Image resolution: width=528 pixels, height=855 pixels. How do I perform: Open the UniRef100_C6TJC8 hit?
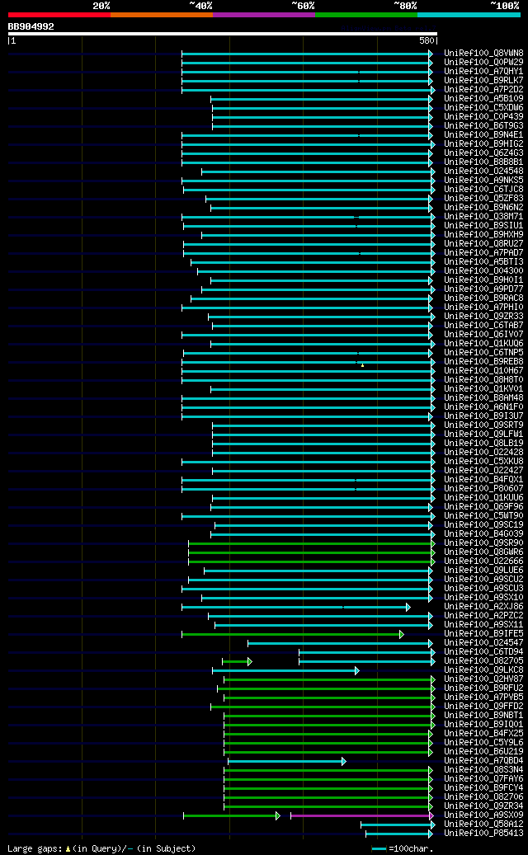(x=483, y=189)
